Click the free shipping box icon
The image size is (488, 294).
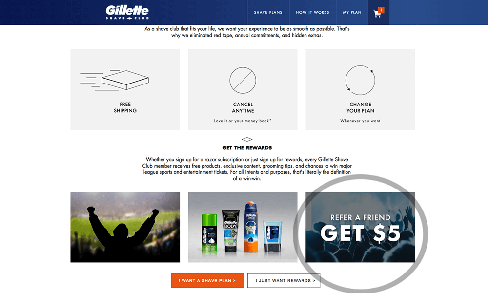115,81
